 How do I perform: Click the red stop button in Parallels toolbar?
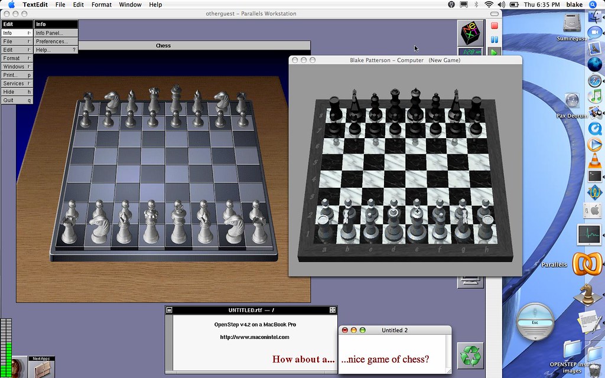[494, 25]
